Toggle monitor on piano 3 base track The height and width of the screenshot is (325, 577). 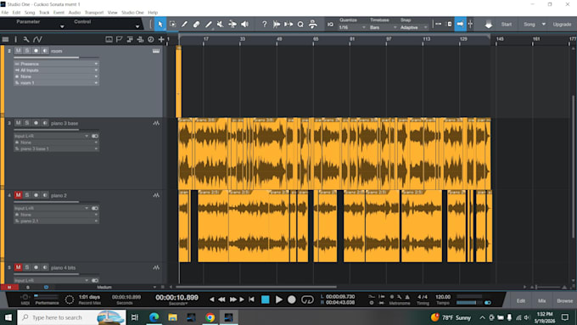coord(44,123)
